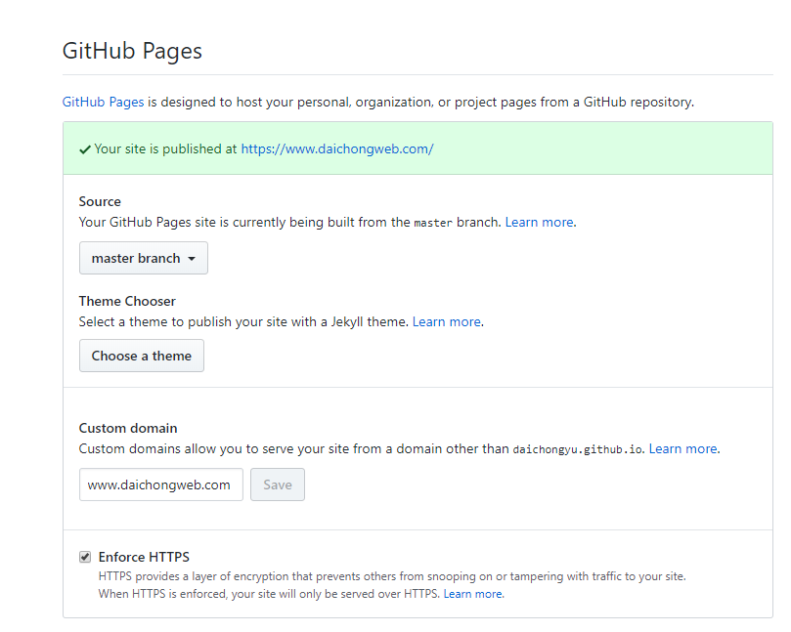Click the Save custom domain button
This screenshot has width=791, height=632.
pos(278,485)
